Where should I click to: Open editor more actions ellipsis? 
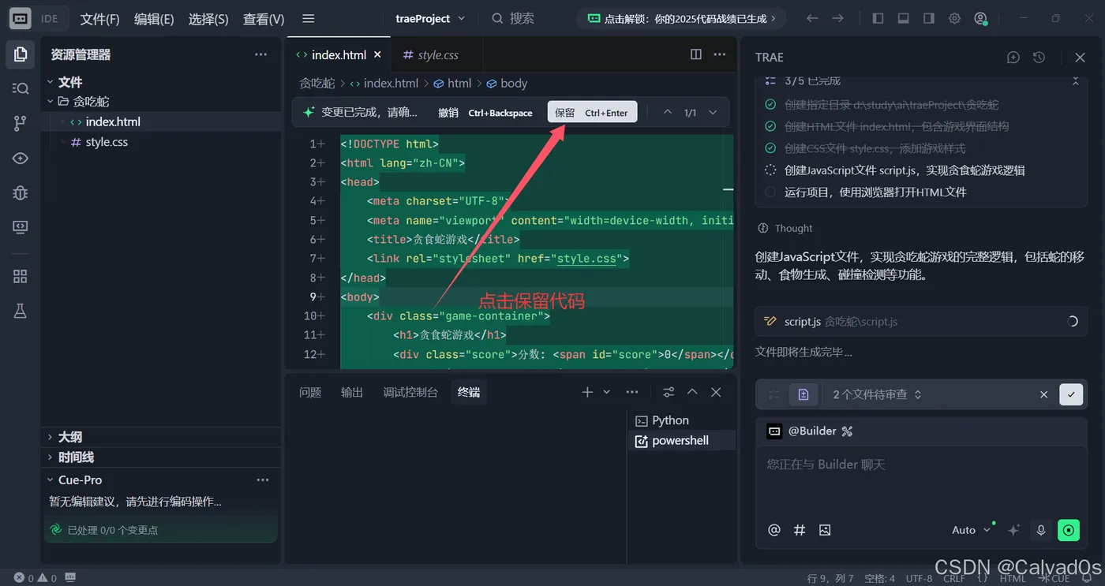click(720, 54)
